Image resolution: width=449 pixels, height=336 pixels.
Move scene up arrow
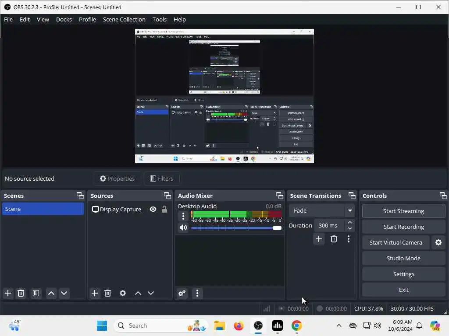51,293
